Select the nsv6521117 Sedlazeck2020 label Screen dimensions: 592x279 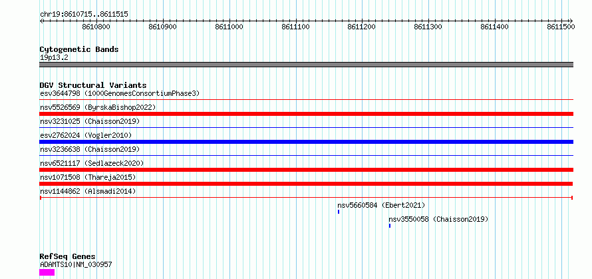pos(92,163)
